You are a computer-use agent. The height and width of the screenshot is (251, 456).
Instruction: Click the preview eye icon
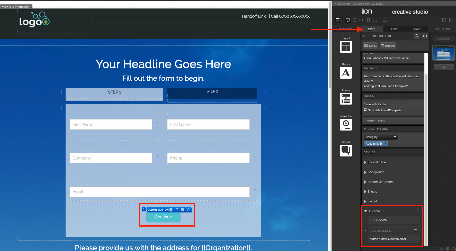pyautogui.click(x=444, y=20)
